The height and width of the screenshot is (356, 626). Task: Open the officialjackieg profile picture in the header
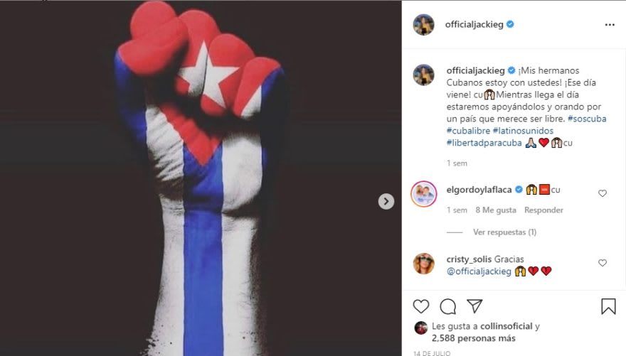click(x=423, y=25)
